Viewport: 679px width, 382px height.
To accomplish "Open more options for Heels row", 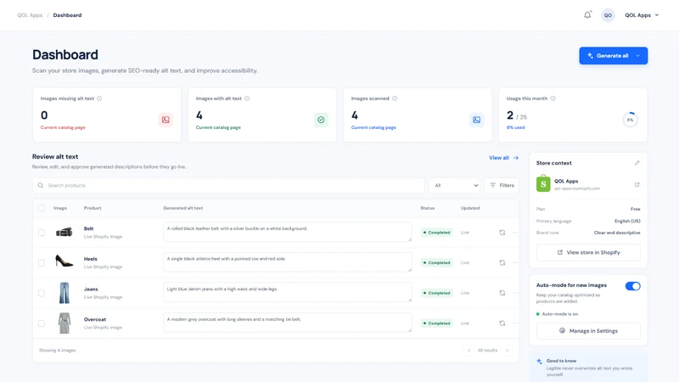I will 515,263.
